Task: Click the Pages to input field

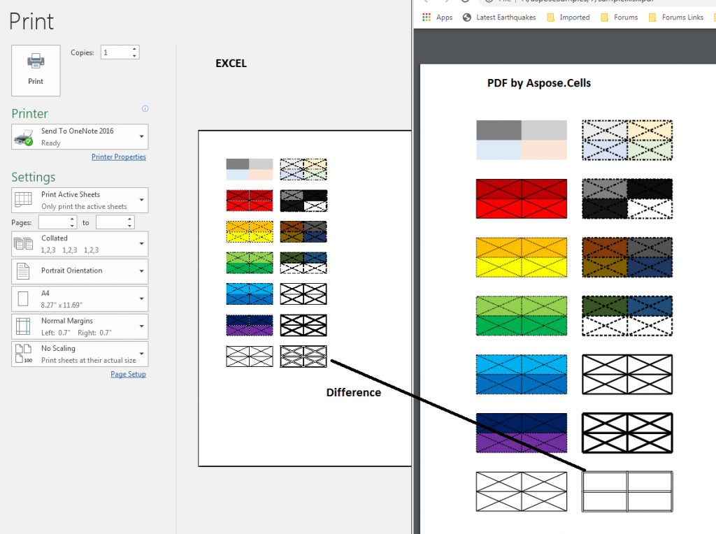Action: pyautogui.click(x=111, y=222)
